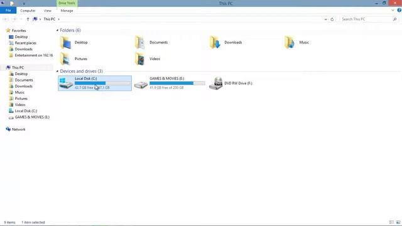The image size is (402, 226).
Task: Open the Pictures folder icon in Folders
Action: [65, 59]
